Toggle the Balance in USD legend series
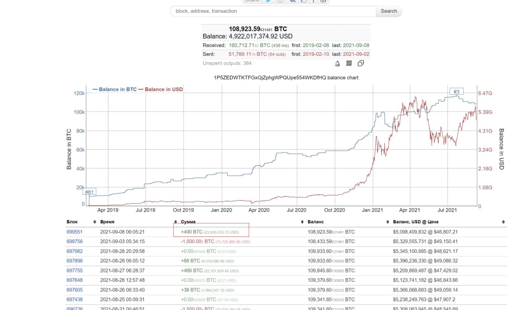528x310 pixels. coord(161,89)
